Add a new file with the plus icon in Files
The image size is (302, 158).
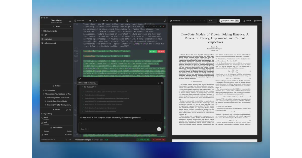click(x=70, y=26)
